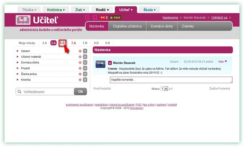
Task: Open the kontakt footer link
Action: pos(172,105)
